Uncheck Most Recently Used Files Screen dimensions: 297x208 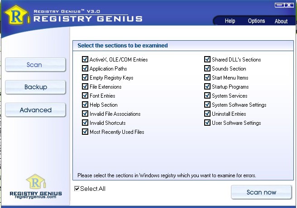(x=85, y=132)
